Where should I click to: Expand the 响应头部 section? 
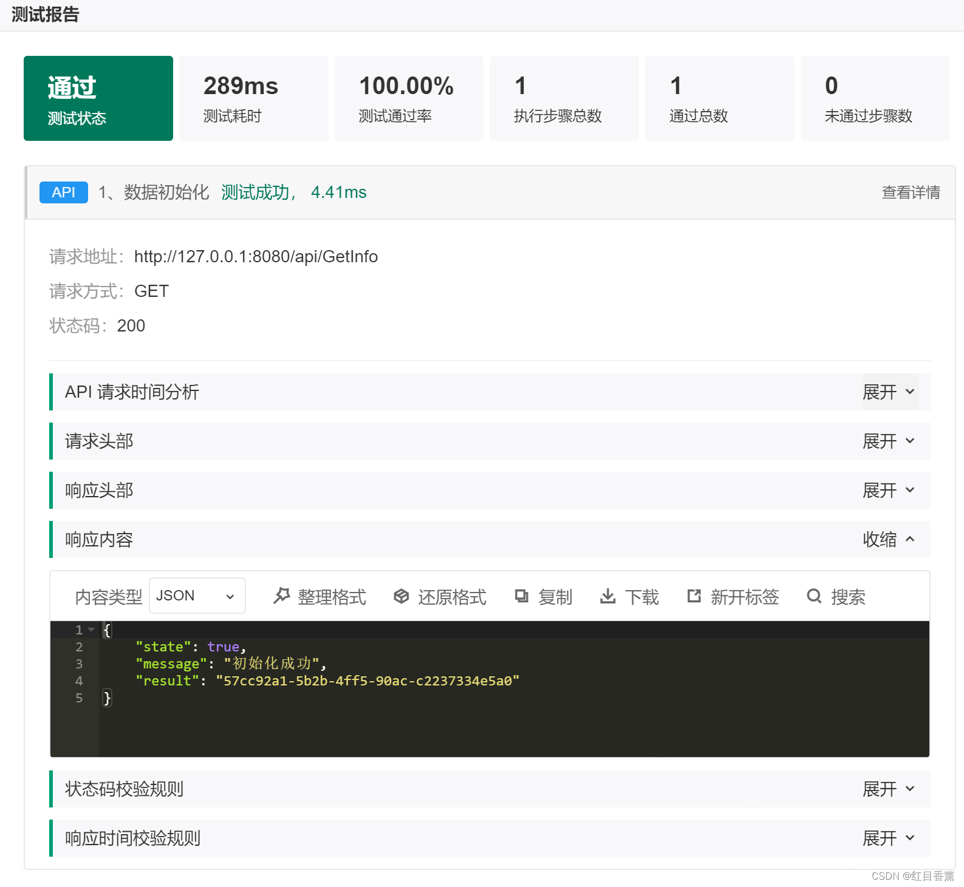point(889,491)
